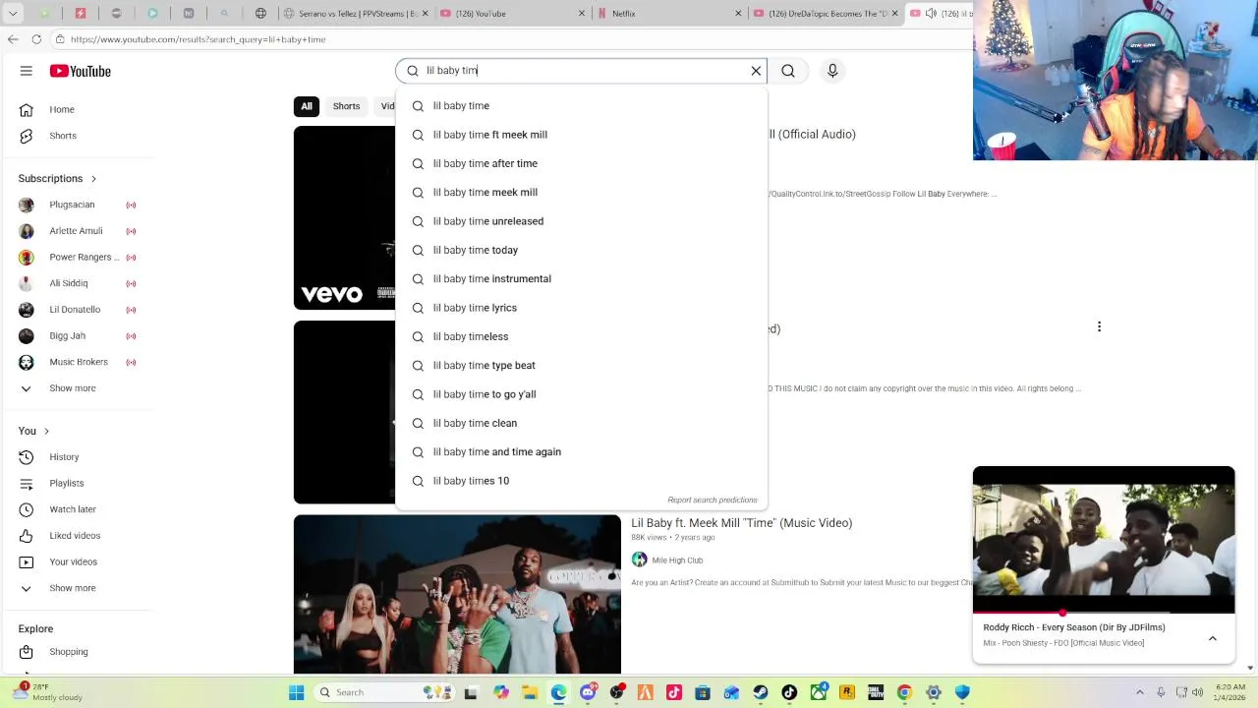Expand the miniplayer queue chevron
This screenshot has height=708, width=1258.
click(x=1213, y=638)
